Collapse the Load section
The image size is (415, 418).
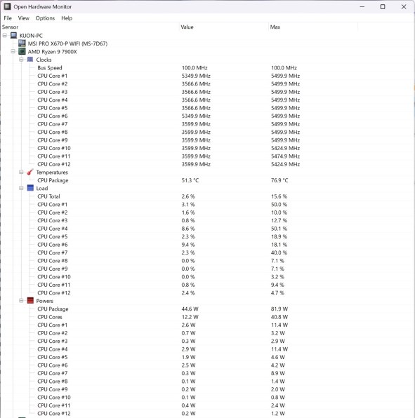(x=21, y=188)
